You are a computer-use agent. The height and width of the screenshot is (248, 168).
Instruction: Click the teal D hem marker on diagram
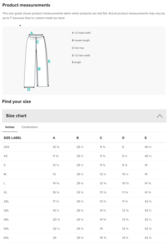pos(29,90)
